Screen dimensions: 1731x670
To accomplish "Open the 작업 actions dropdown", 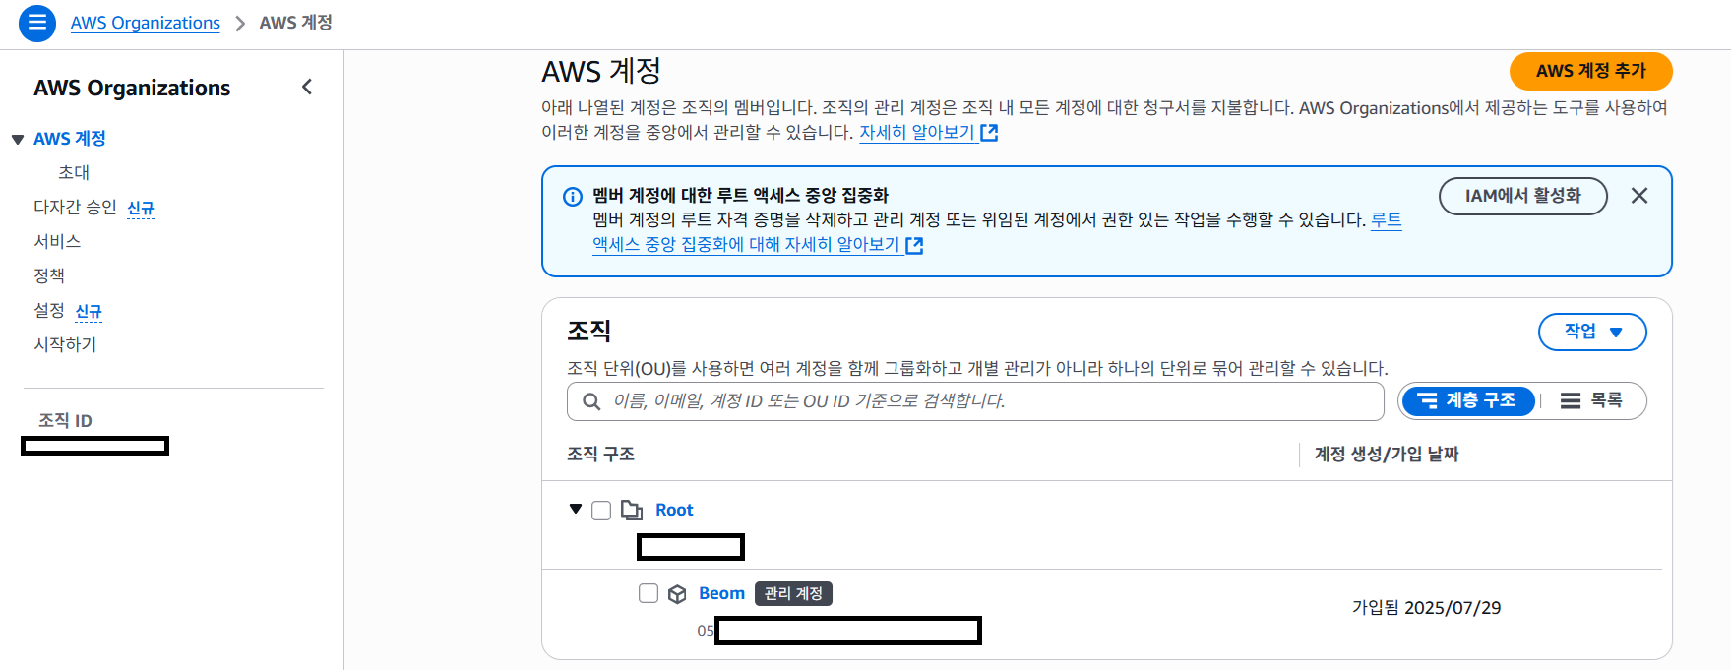I will click(1591, 332).
